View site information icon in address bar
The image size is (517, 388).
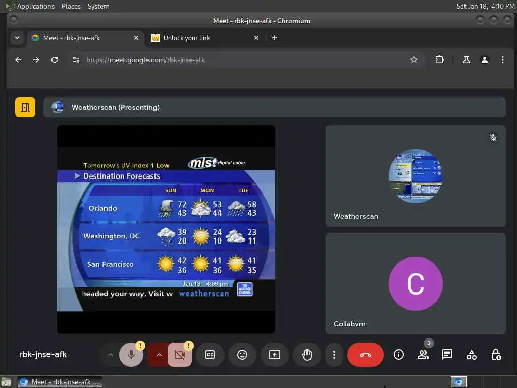point(76,60)
